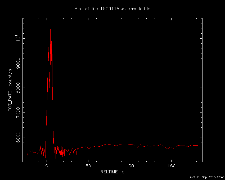Image resolution: width=225 pixels, height=180 pixels.
Task: Click the x-axis tick label '150'
Action: [171, 166]
